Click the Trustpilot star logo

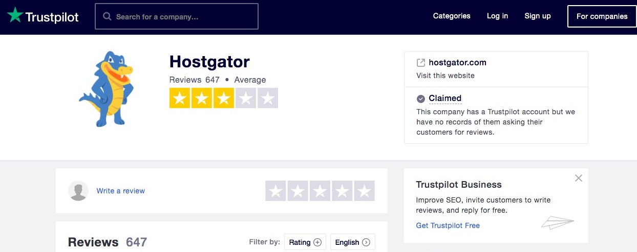(x=15, y=16)
